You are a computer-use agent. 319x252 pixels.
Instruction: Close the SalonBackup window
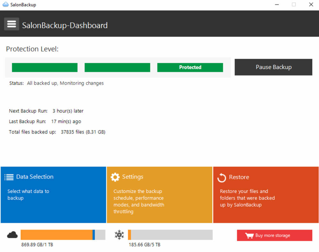(x=311, y=4)
